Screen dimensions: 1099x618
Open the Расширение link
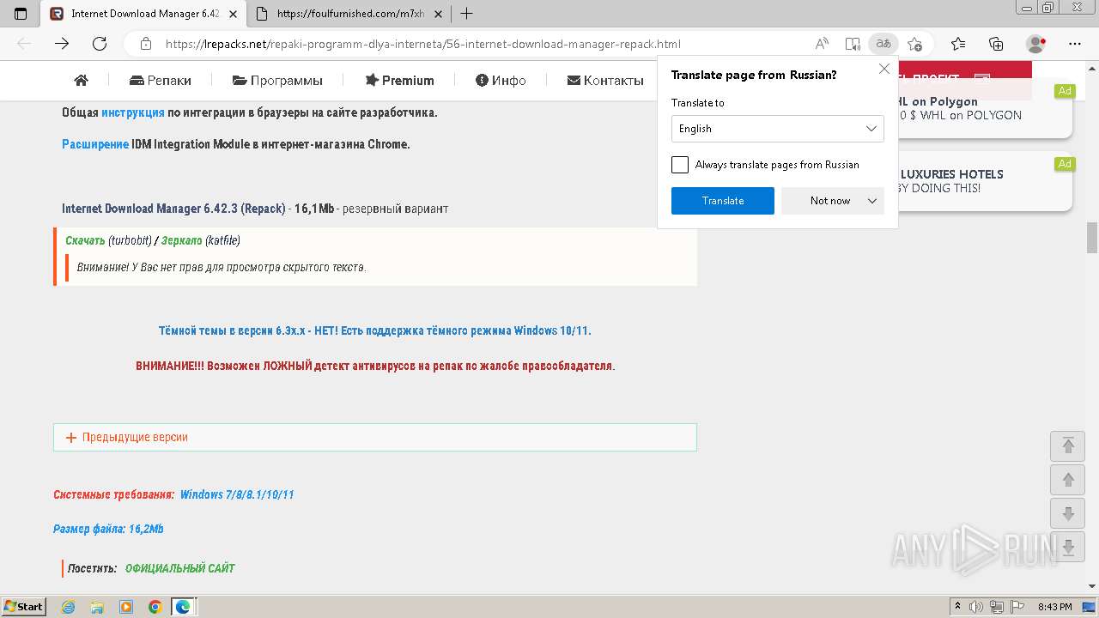tap(95, 144)
